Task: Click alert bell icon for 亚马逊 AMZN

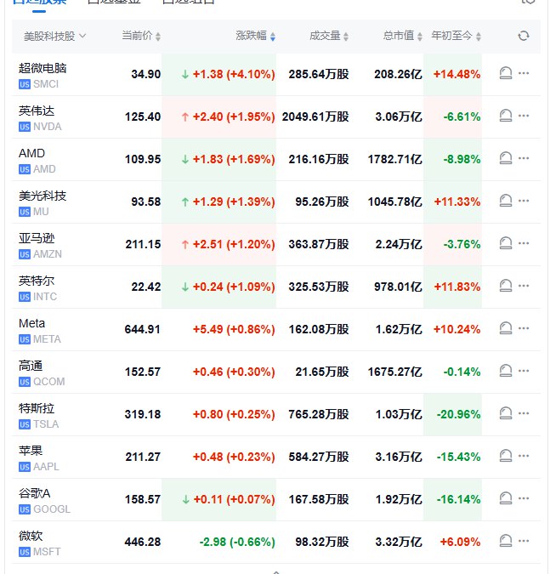Action: (x=505, y=244)
